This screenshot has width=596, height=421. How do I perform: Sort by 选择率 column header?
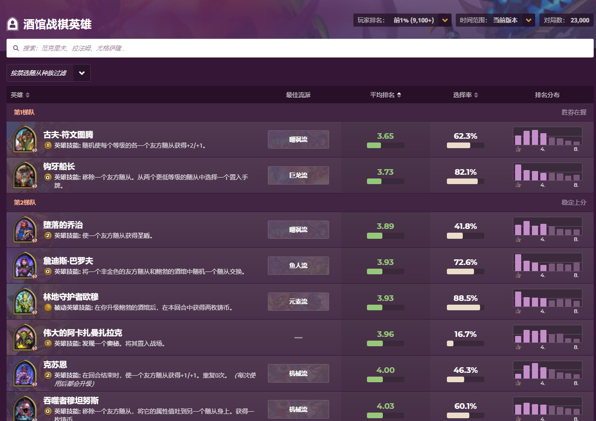click(x=465, y=95)
